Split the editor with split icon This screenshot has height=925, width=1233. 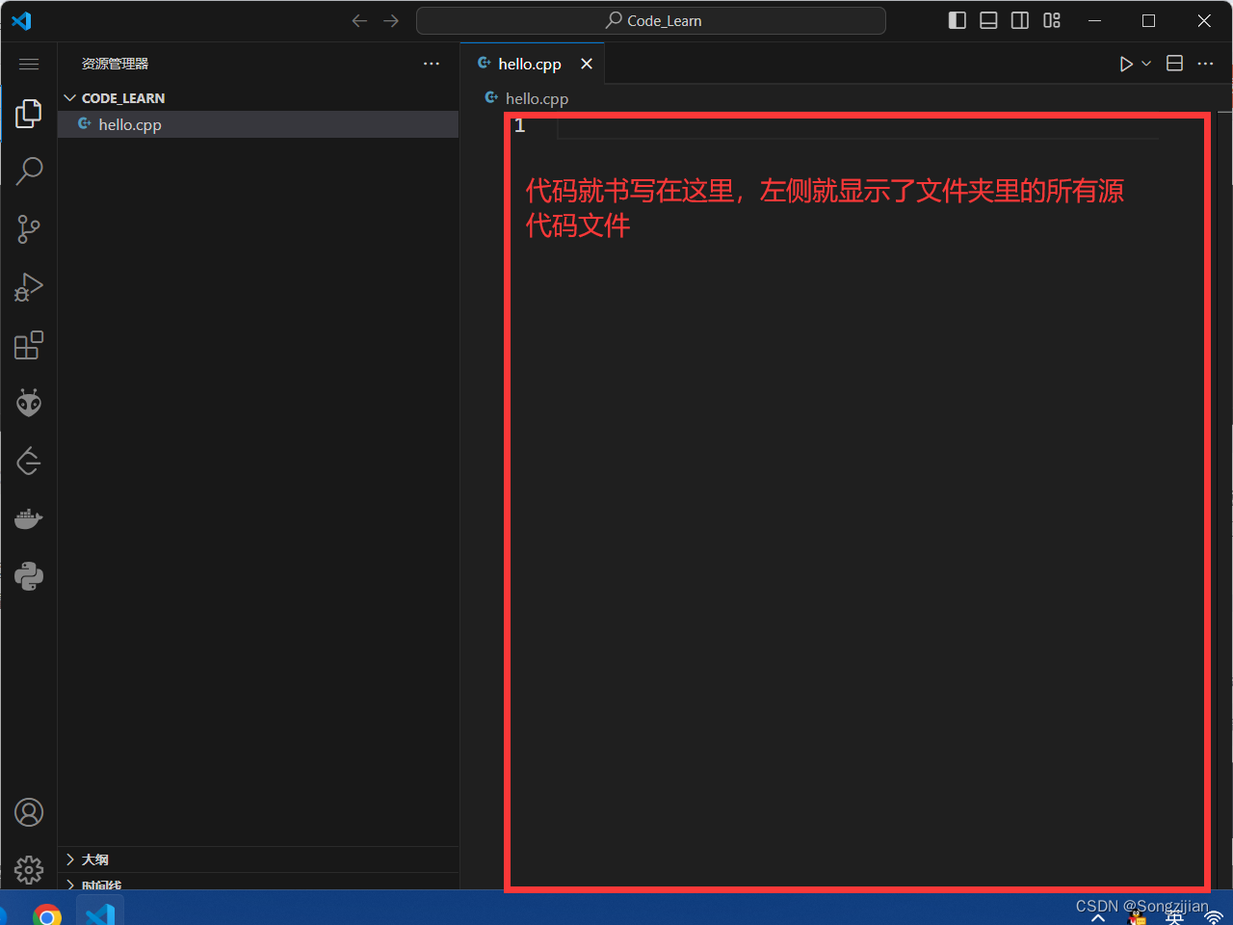tap(1174, 64)
